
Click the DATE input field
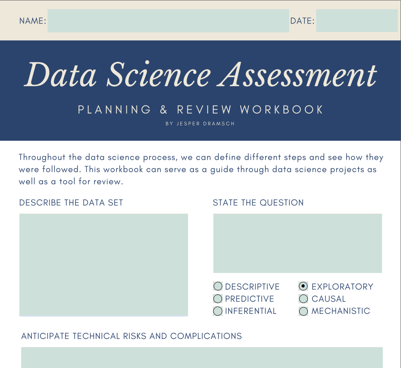click(x=357, y=21)
